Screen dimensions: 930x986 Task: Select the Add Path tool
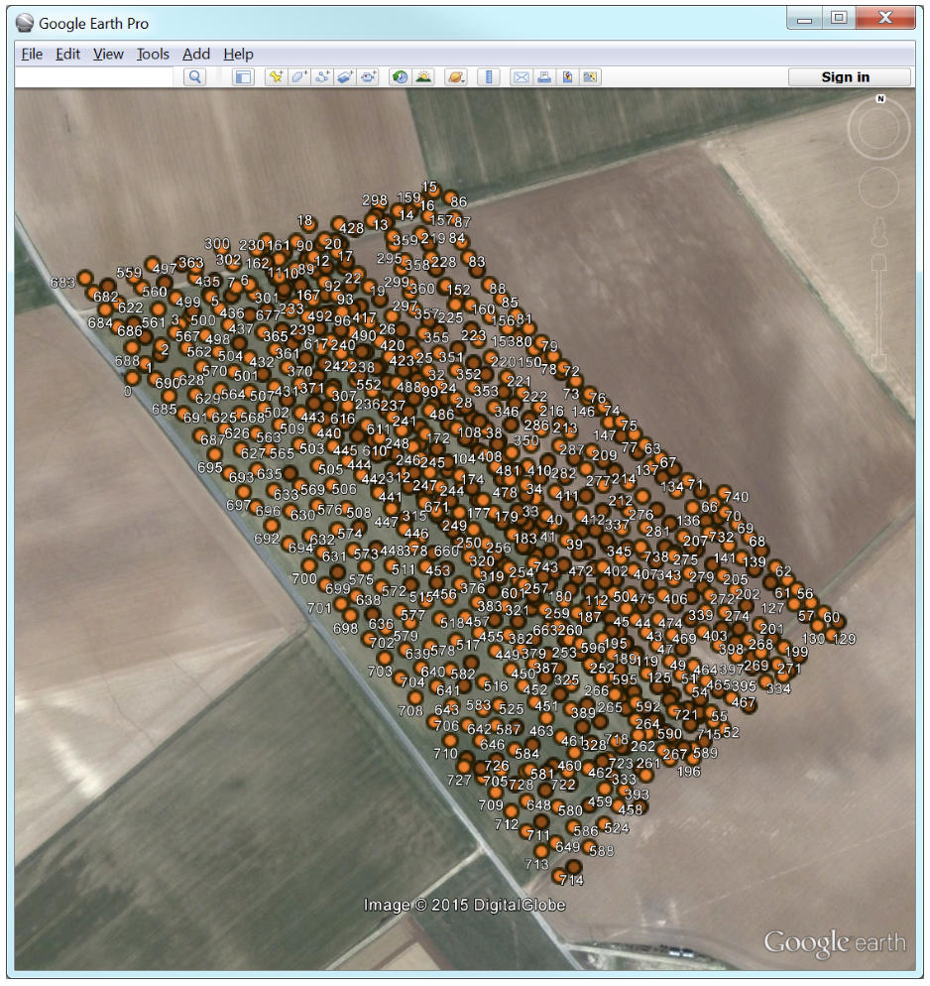pyautogui.click(x=322, y=77)
